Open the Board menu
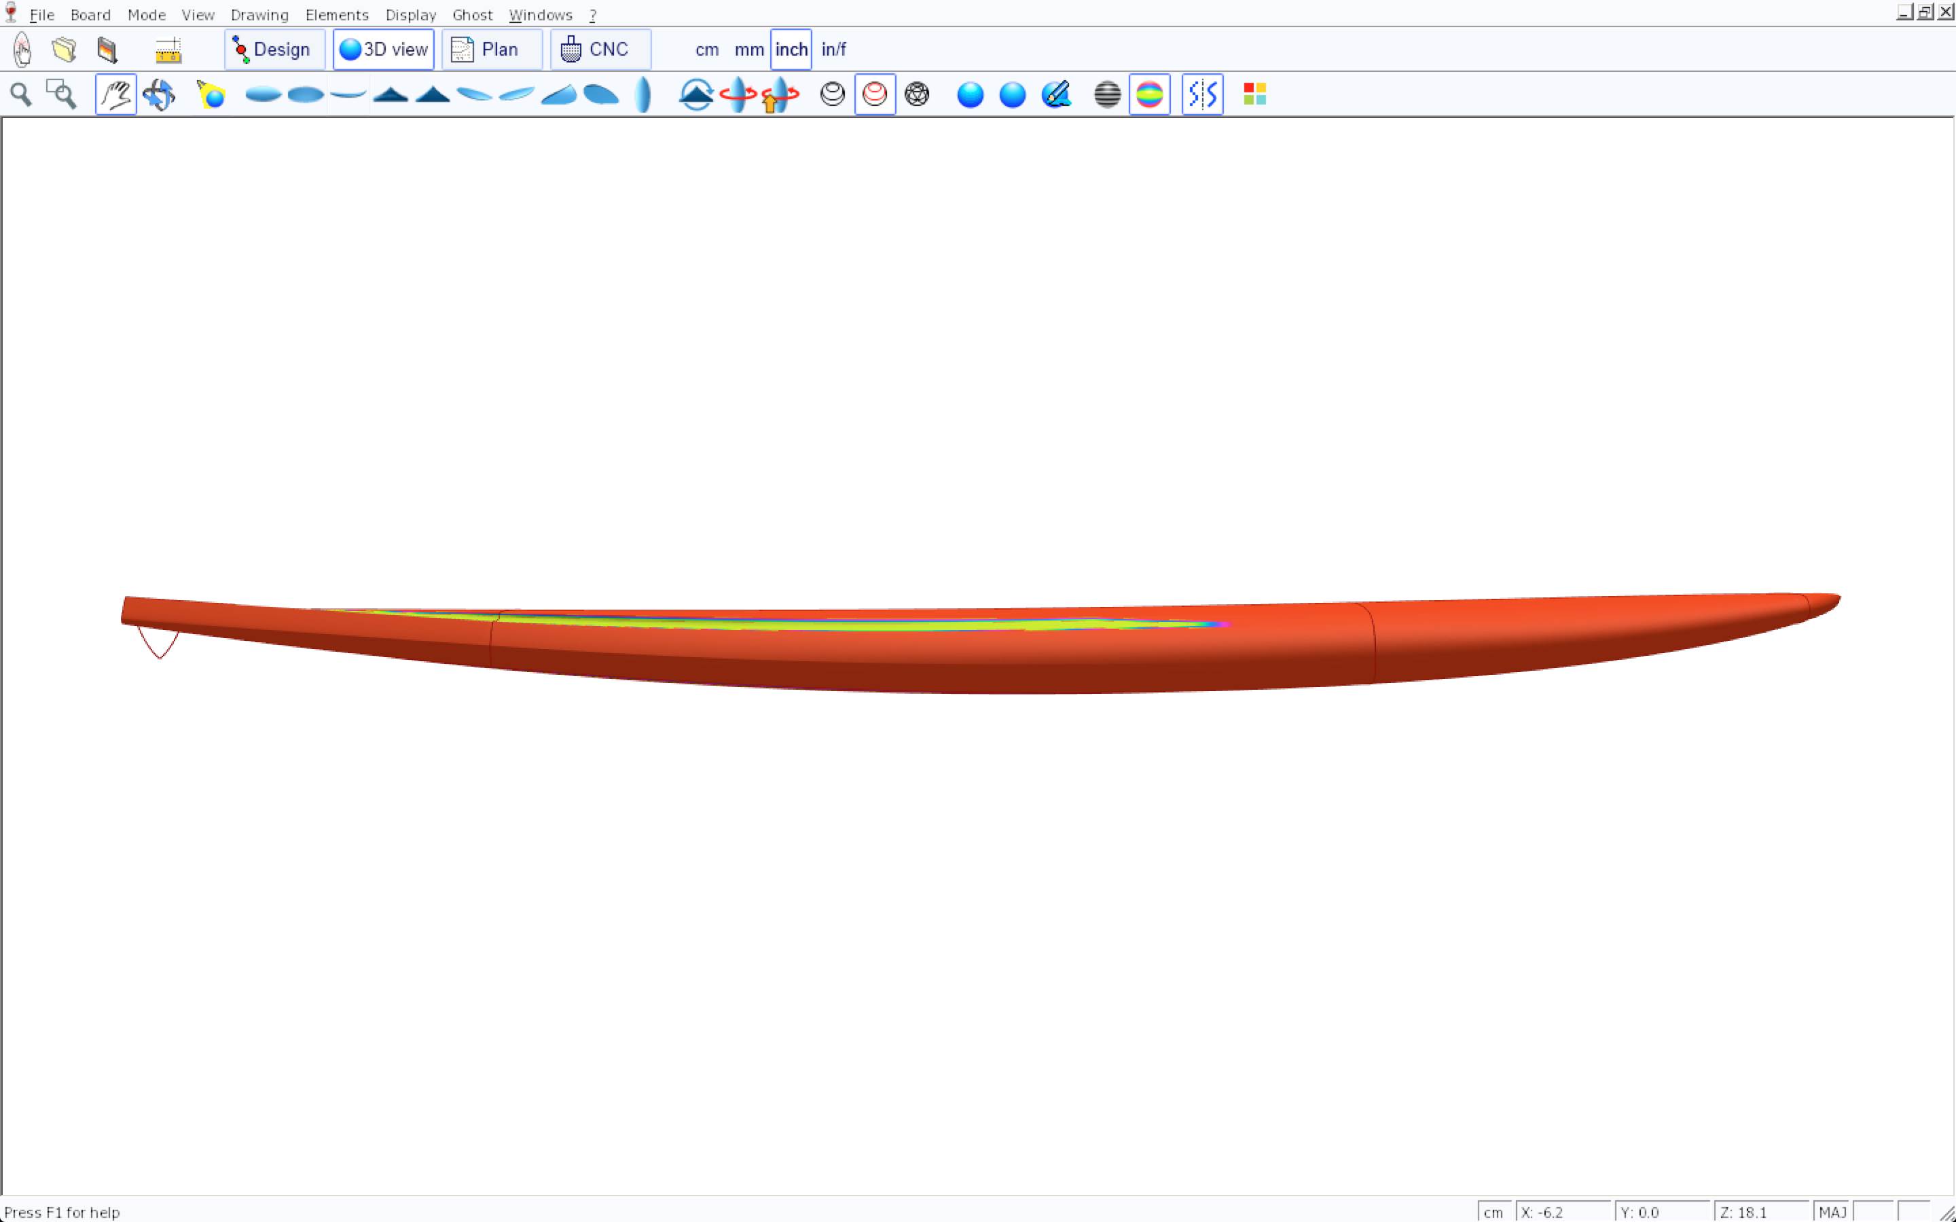 click(x=90, y=14)
